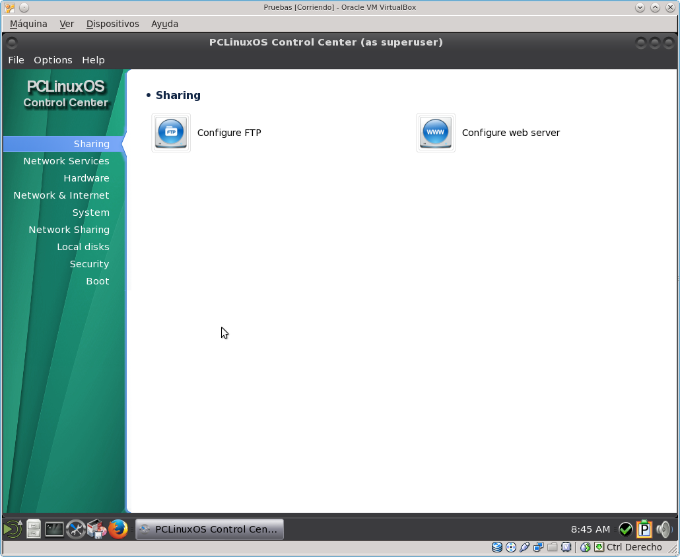The height and width of the screenshot is (557, 680).
Task: Click the file manager cabinet icon
Action: pos(34,529)
